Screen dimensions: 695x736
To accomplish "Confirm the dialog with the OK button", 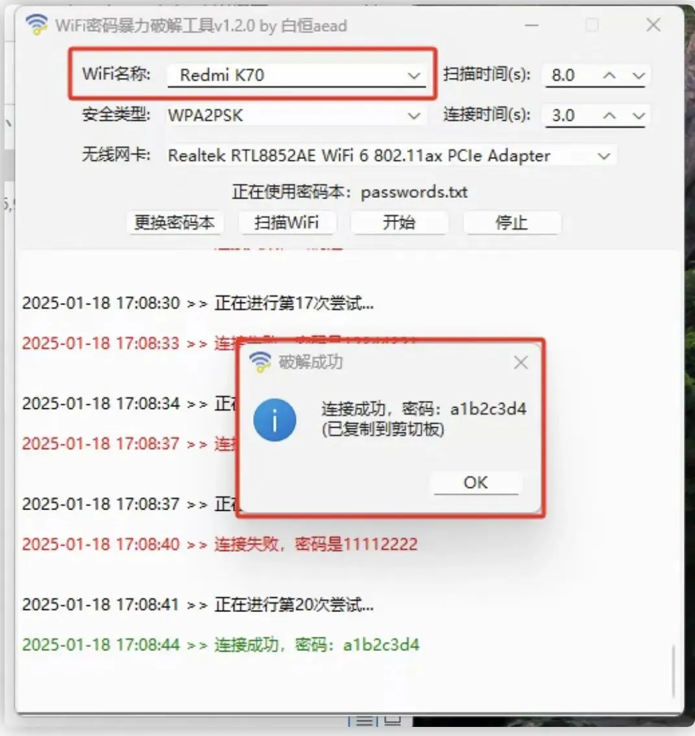I will [x=476, y=482].
